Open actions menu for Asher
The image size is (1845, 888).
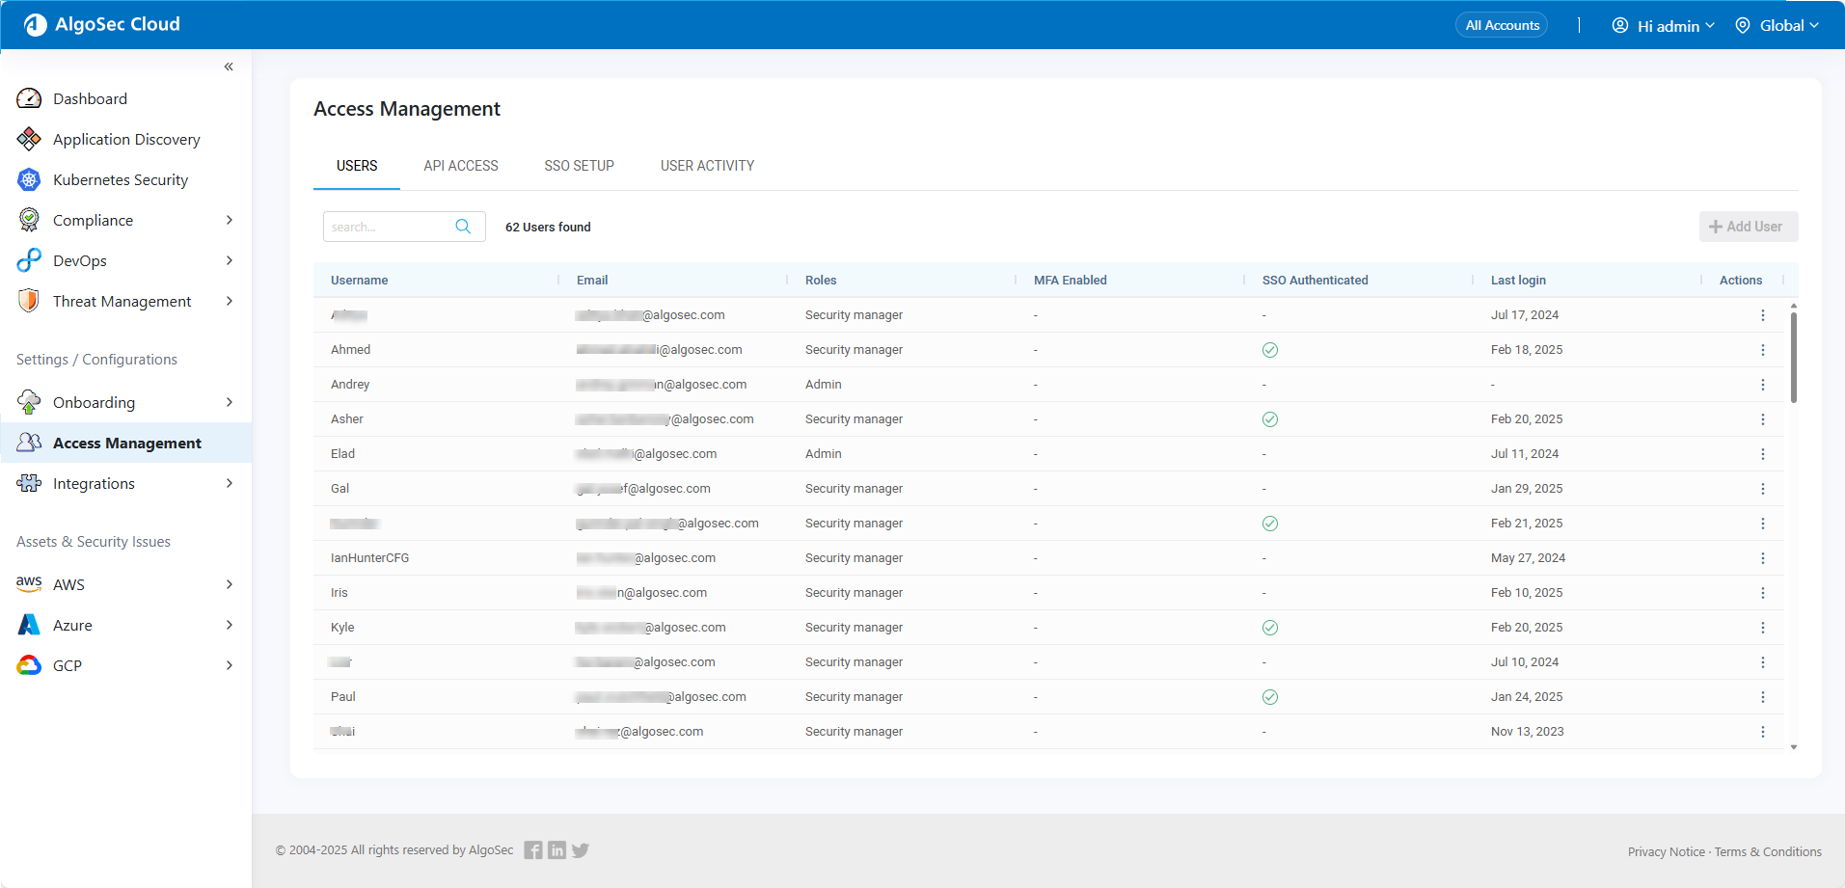tap(1762, 419)
